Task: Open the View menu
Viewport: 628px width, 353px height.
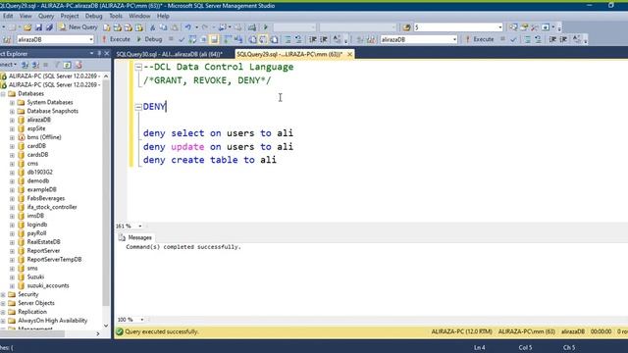Action: pyautogui.click(x=26, y=16)
